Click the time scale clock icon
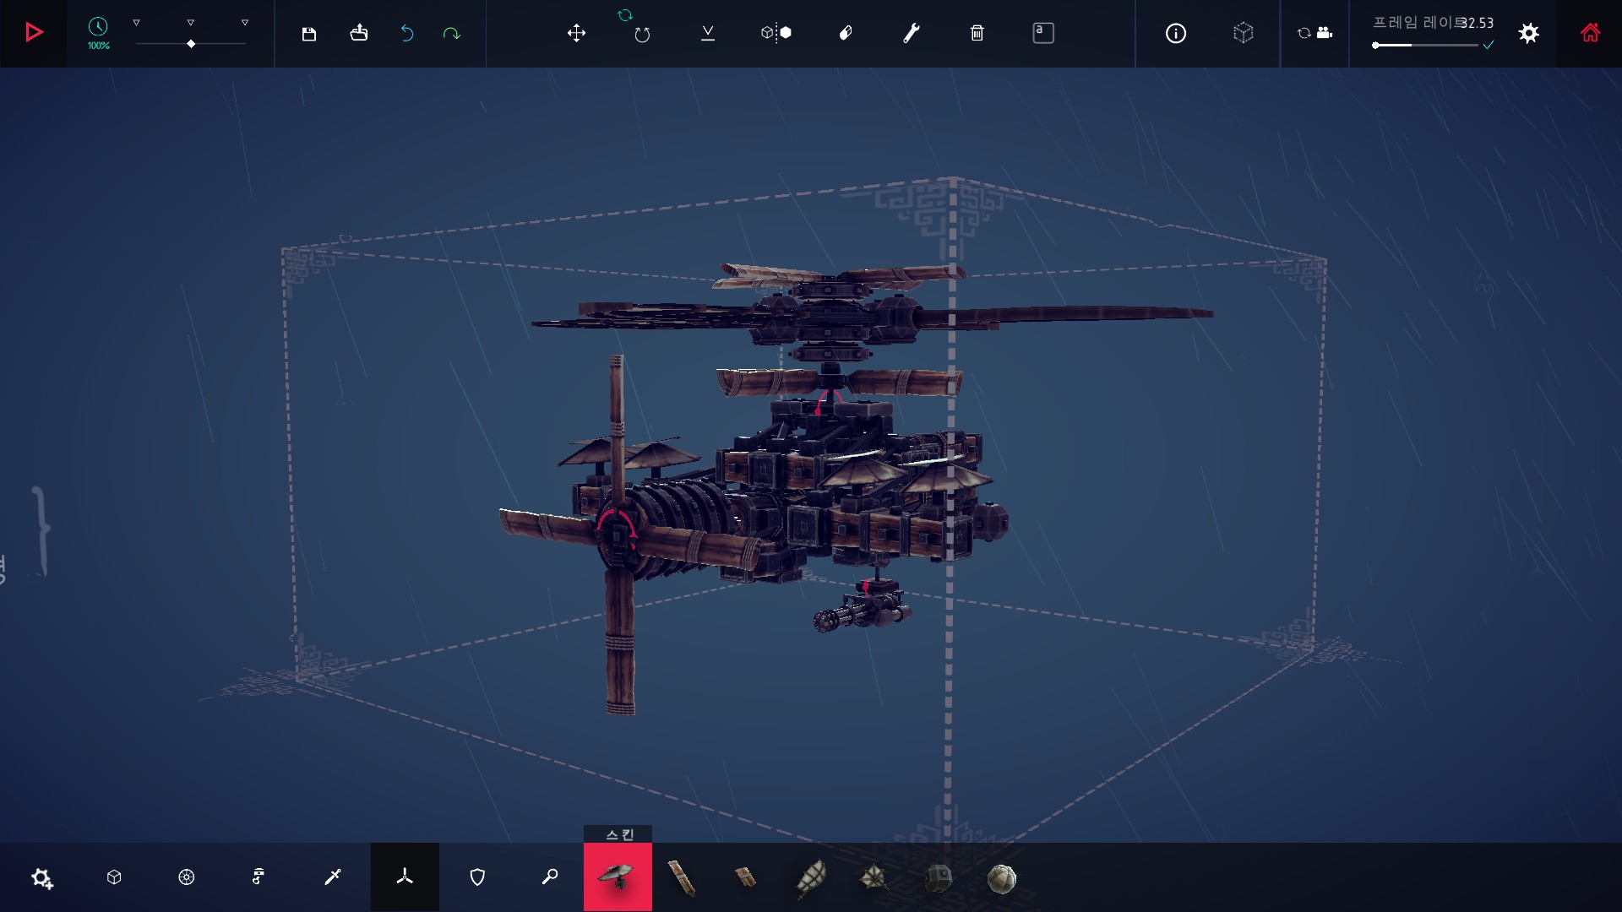 coord(98,27)
